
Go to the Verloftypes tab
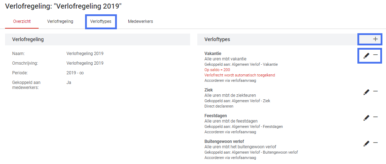pos(101,21)
